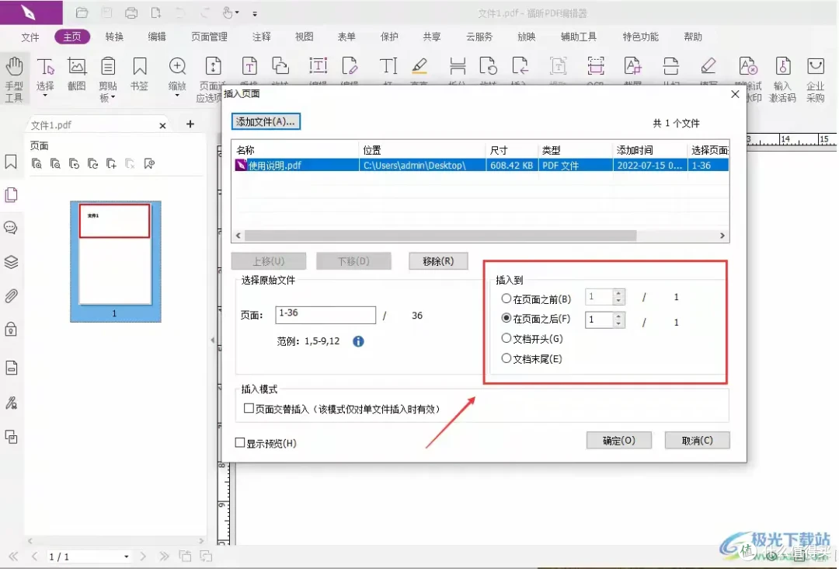This screenshot has height=569, width=839.
Task: Open the Layers side panel icon
Action: coord(11,262)
